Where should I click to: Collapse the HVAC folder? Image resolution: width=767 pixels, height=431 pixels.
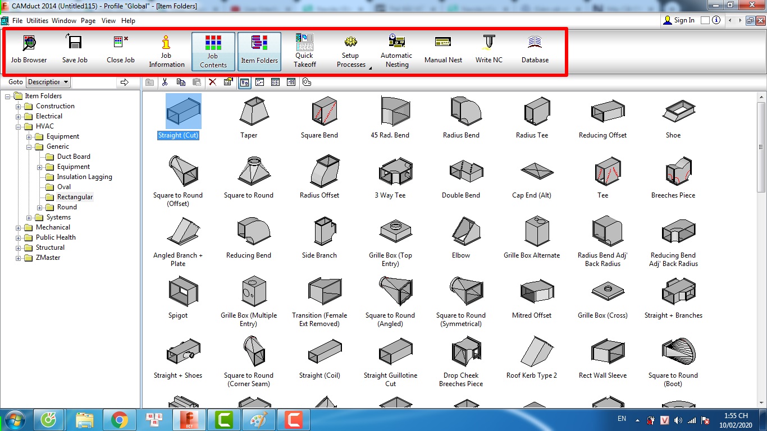pos(19,126)
